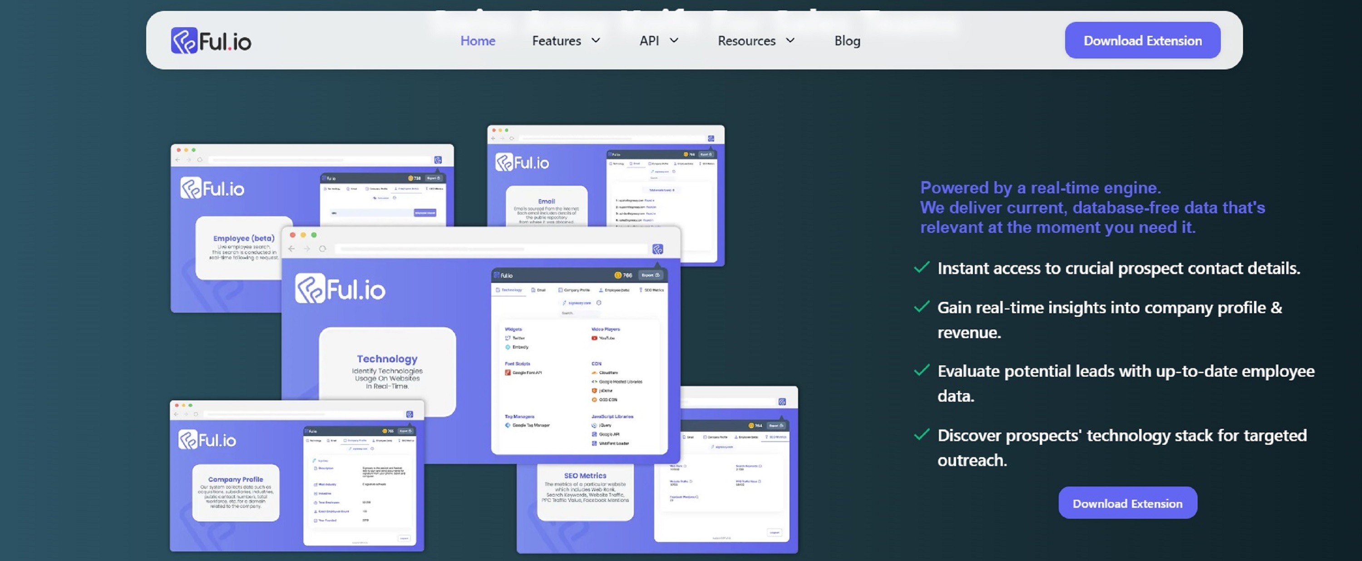Click the YouTube icon under Video Players

[594, 338]
